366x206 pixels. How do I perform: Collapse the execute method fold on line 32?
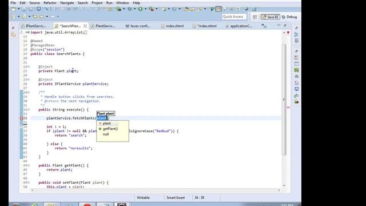28,109
